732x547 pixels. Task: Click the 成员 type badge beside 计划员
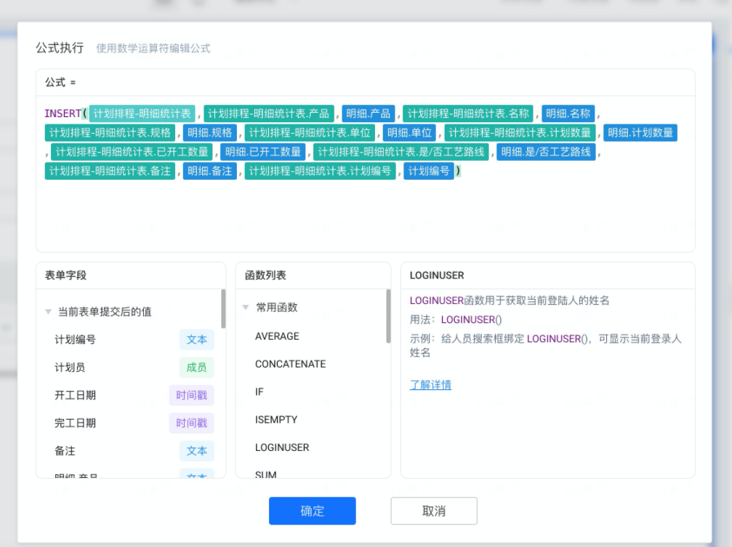click(x=196, y=367)
